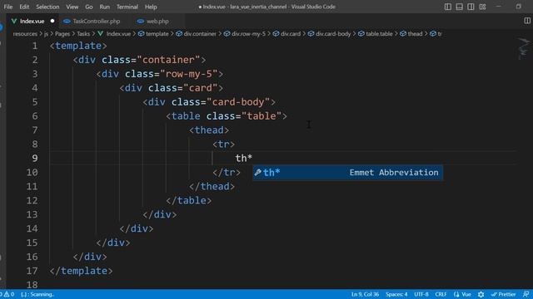The width and height of the screenshot is (533, 299).
Task: Toggle panel layout icon
Action: click(x=459, y=7)
